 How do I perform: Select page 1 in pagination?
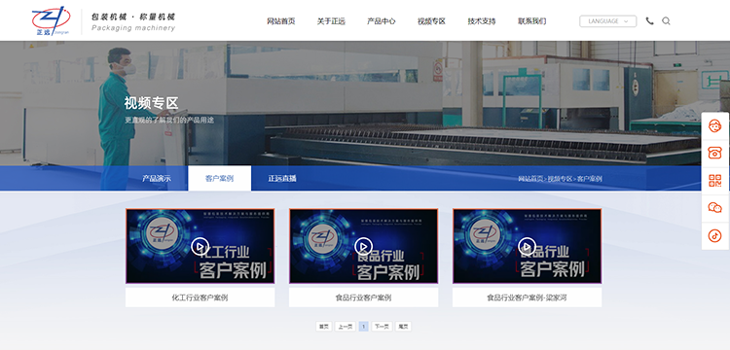[x=364, y=327]
